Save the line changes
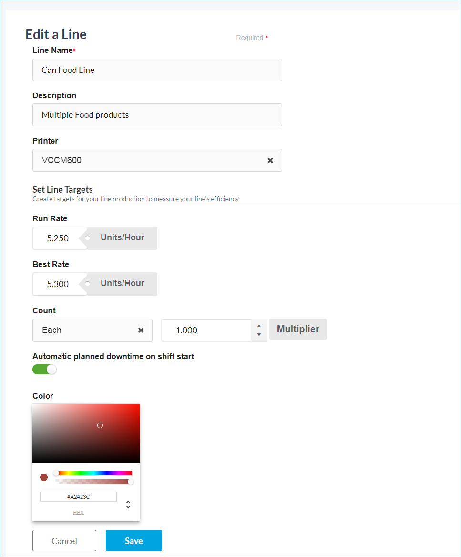Image resolution: width=461 pixels, height=557 pixels. coord(134,541)
